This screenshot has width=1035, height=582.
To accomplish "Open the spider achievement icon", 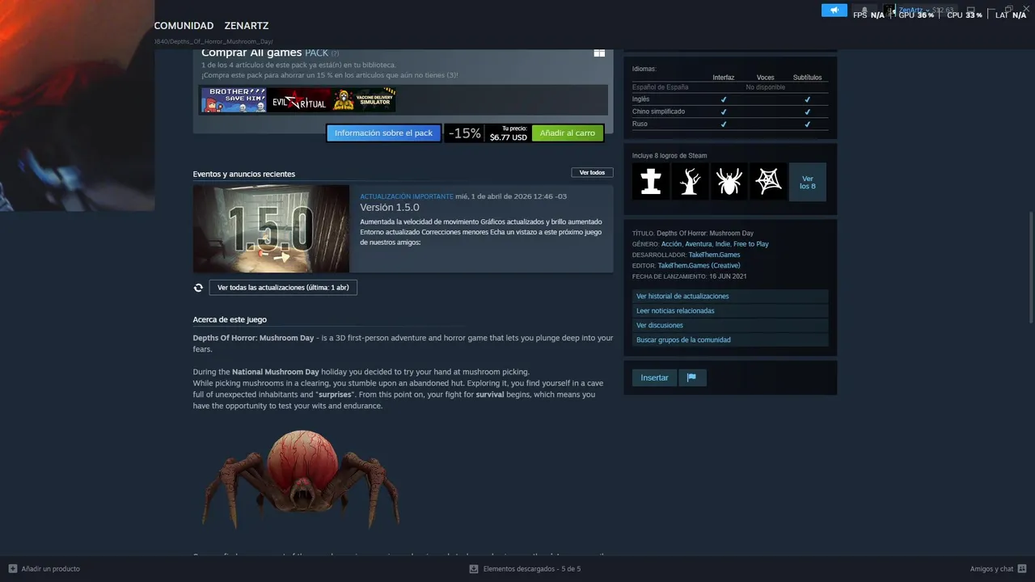I will pos(729,182).
